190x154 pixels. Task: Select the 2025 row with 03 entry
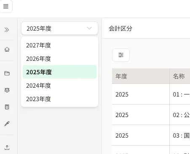pos(151,135)
